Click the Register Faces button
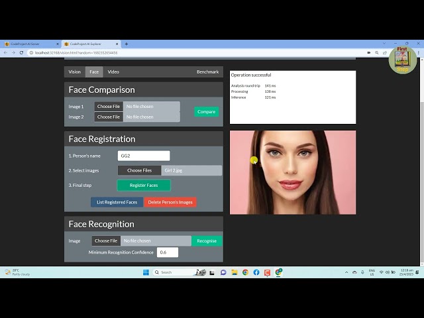 pyautogui.click(x=144, y=185)
